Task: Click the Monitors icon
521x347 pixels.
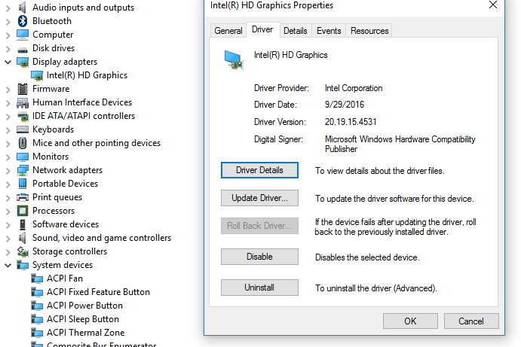Action: [23, 157]
